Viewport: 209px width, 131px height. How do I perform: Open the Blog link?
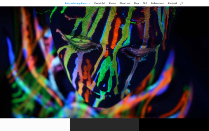tap(136, 3)
